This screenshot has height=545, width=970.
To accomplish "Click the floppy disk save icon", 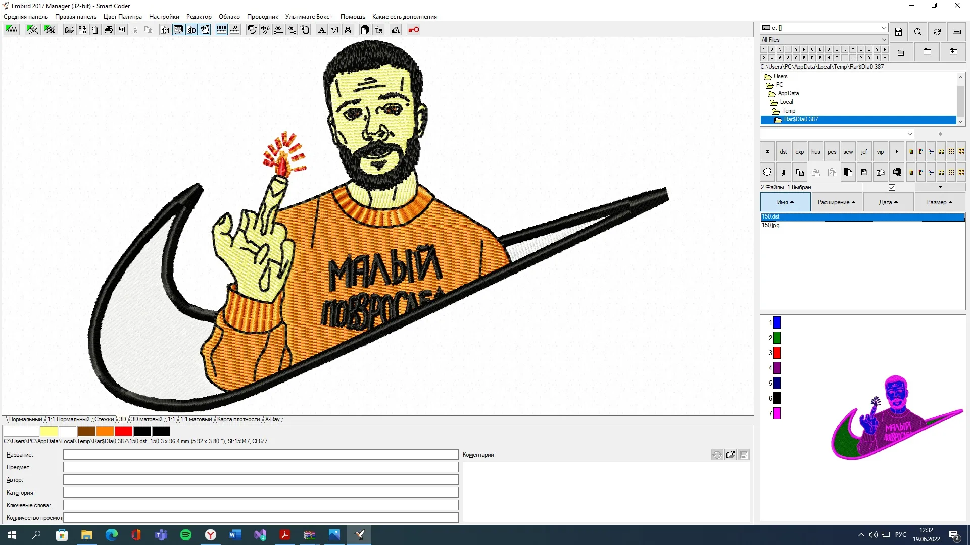I will pos(864,172).
